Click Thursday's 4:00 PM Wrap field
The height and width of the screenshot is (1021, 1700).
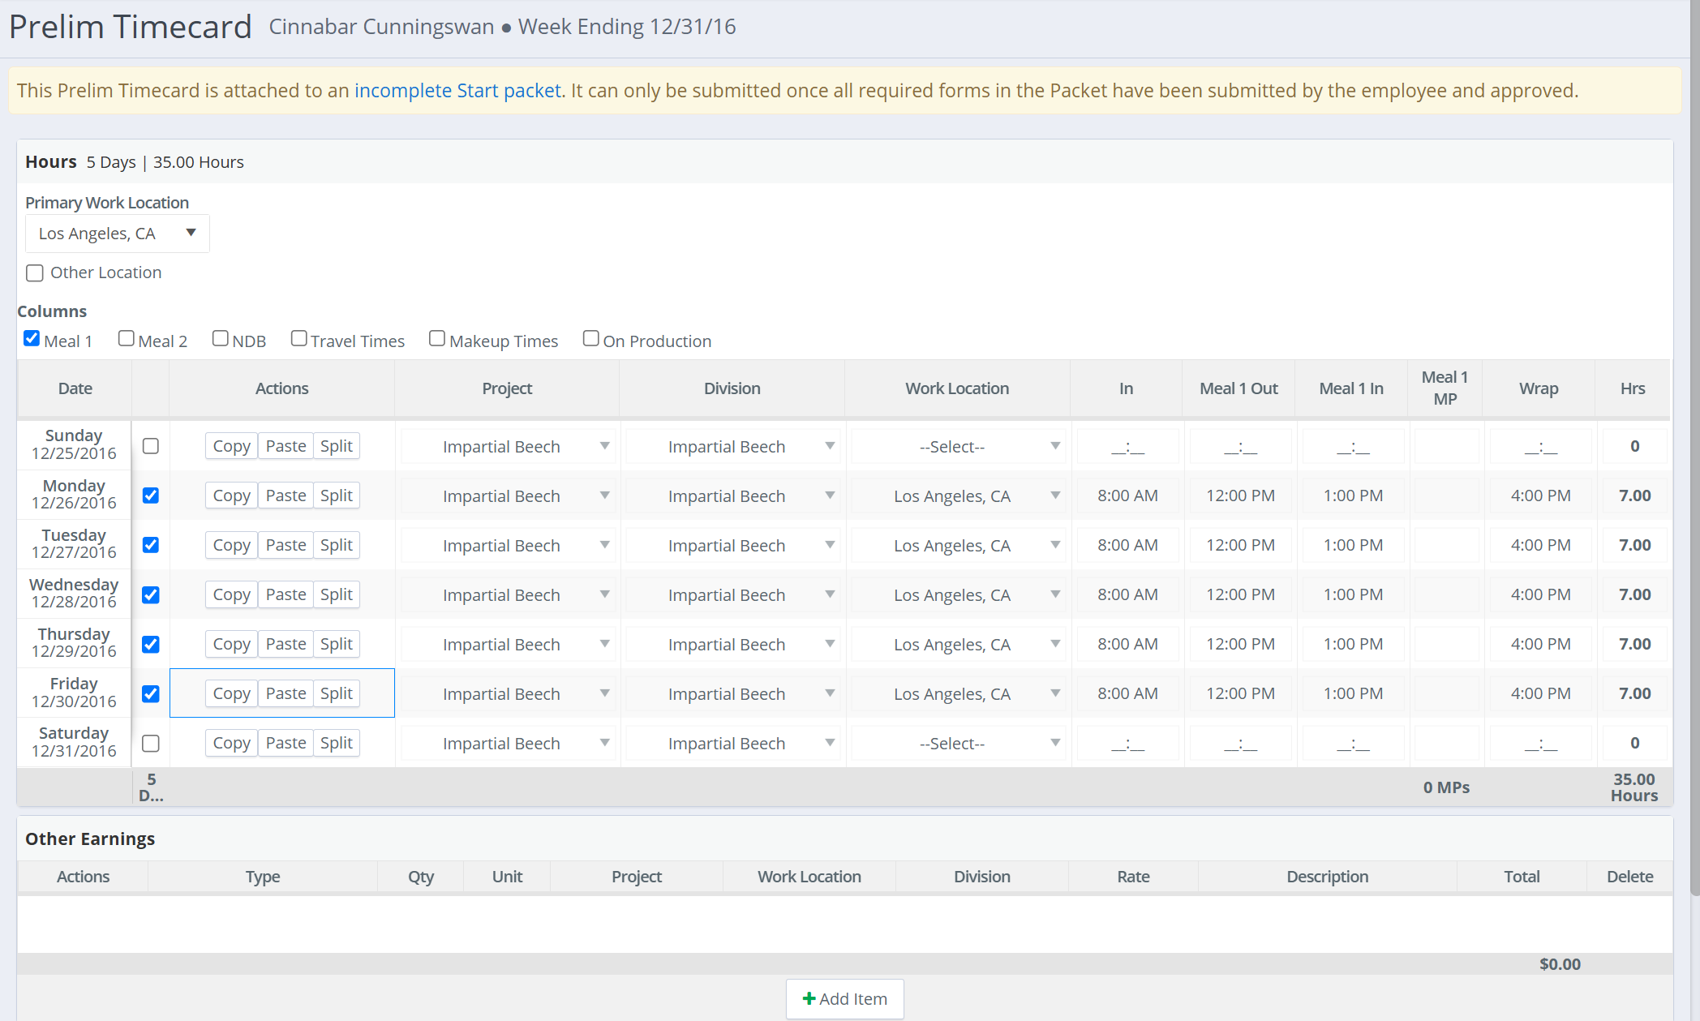click(x=1540, y=645)
